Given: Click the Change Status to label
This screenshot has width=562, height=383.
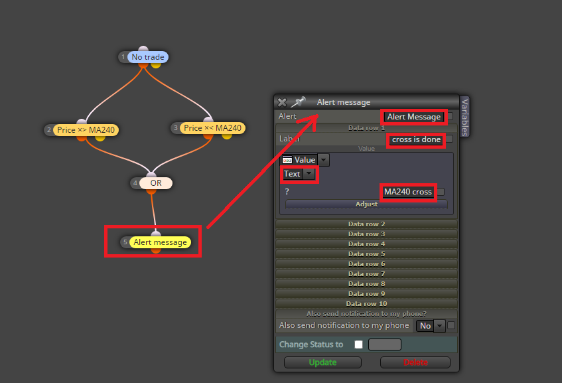Looking at the screenshot, I should pyautogui.click(x=311, y=345).
